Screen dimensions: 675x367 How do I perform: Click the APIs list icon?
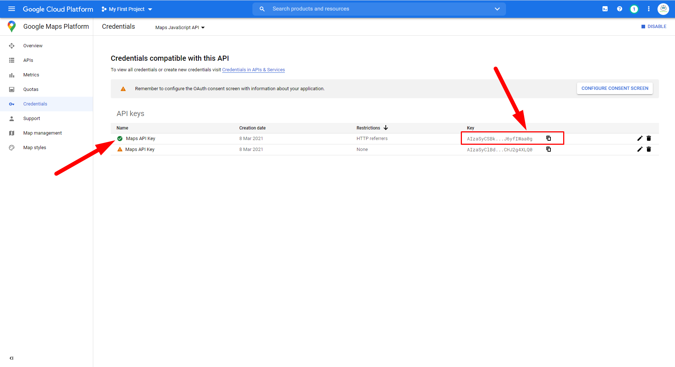click(12, 60)
